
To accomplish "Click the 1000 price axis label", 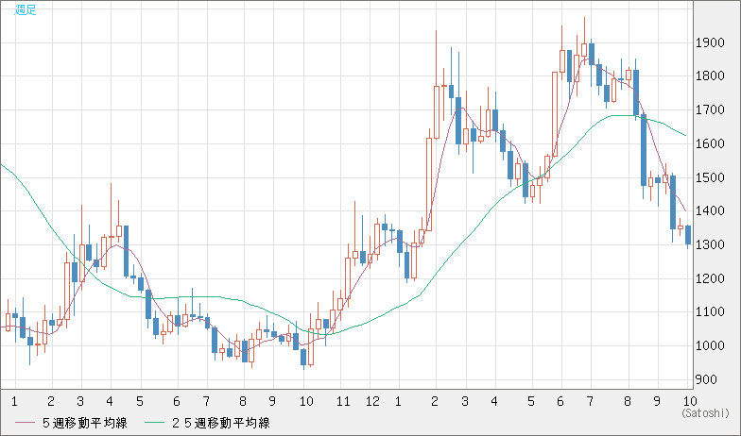I will coord(710,345).
